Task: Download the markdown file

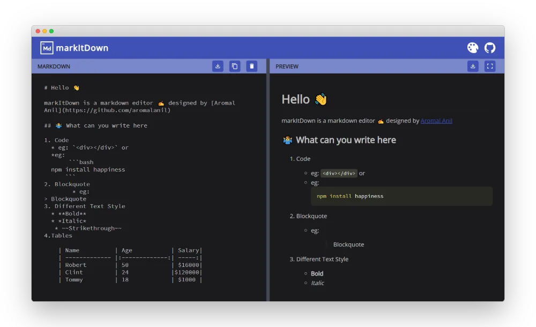Action: pyautogui.click(x=218, y=66)
